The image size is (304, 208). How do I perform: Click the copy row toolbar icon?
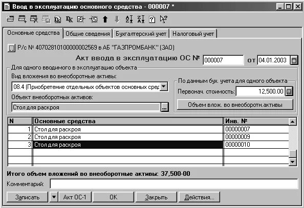(46, 19)
